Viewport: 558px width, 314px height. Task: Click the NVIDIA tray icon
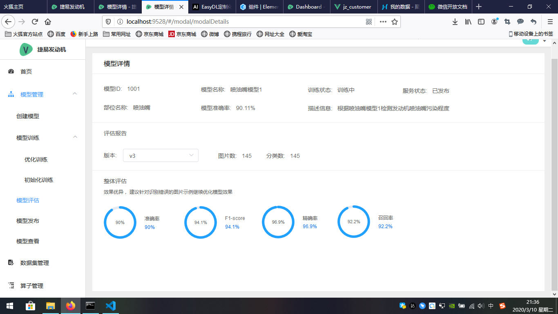point(452,305)
